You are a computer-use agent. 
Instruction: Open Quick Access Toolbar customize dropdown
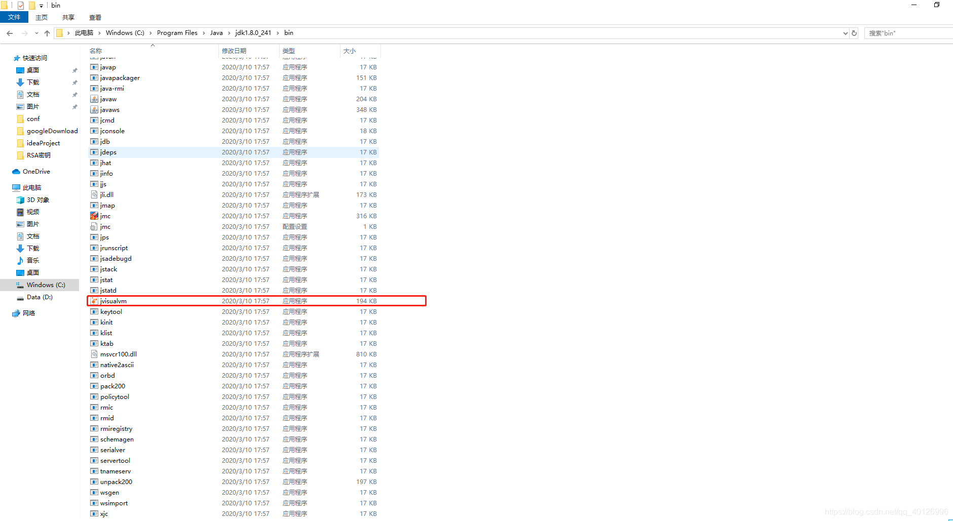coord(42,6)
